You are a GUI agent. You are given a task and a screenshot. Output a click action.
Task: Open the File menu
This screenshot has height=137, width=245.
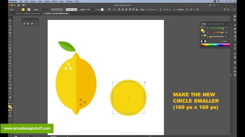[21, 2]
